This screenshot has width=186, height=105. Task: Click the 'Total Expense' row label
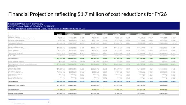[x=13, y=81]
